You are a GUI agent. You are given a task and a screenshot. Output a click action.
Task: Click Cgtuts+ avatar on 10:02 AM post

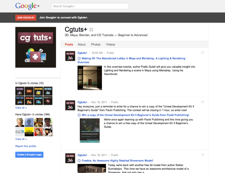click(70, 56)
